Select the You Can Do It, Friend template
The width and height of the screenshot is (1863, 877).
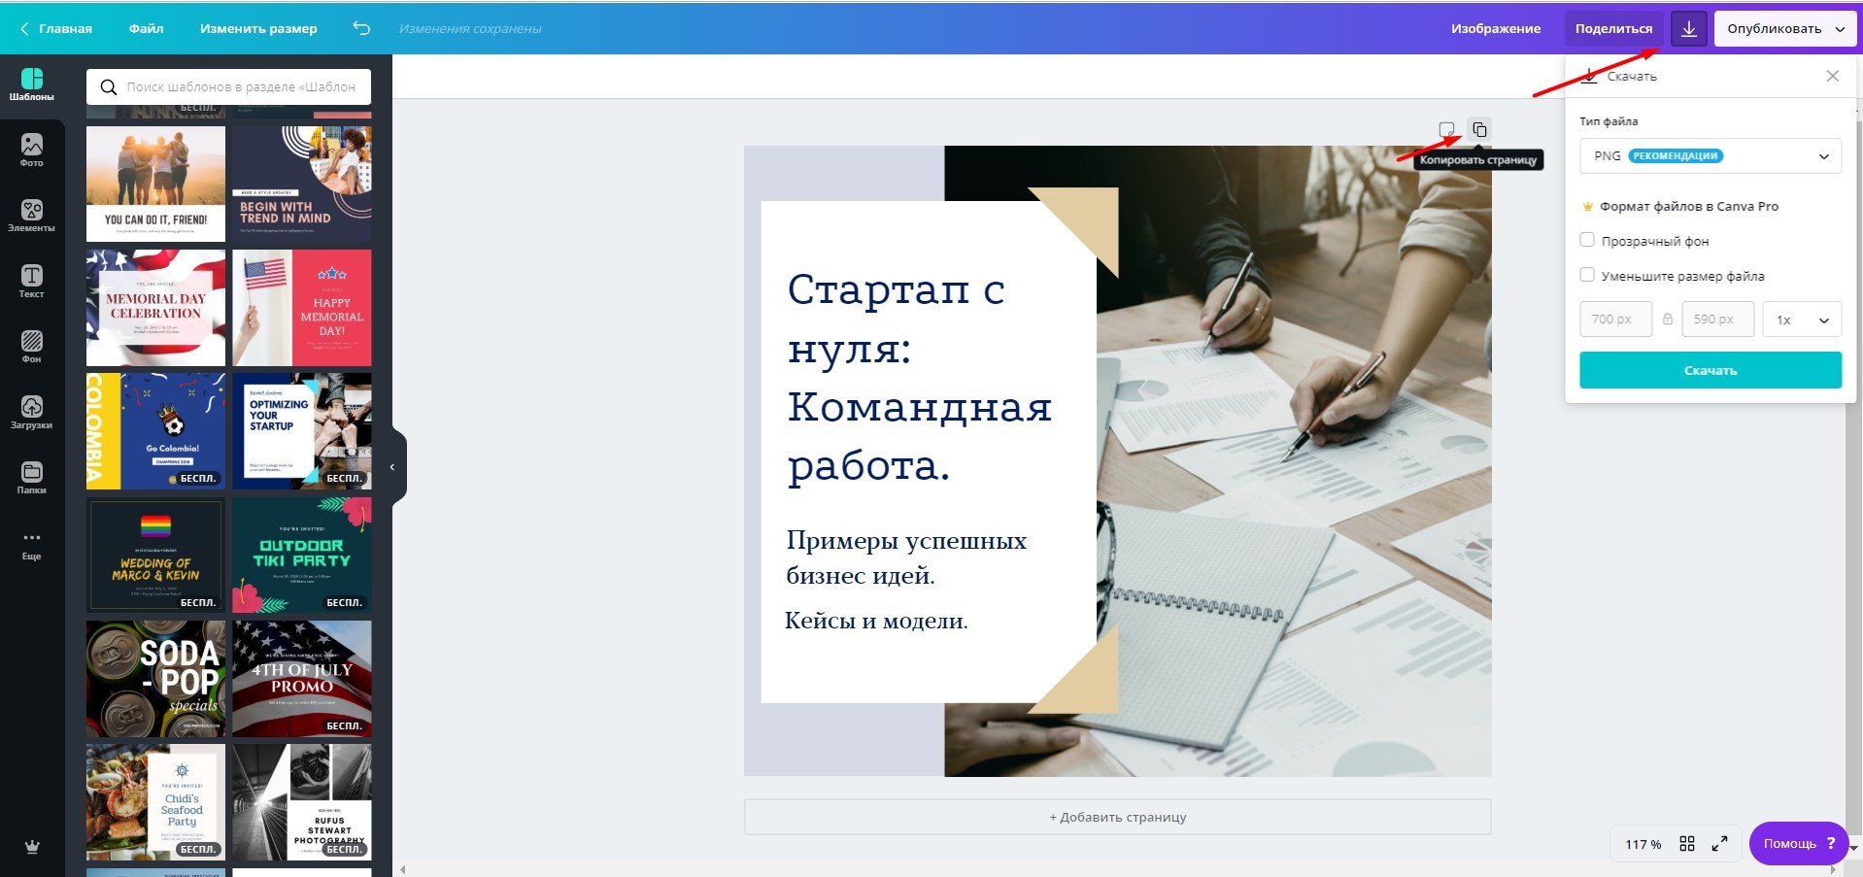155,184
